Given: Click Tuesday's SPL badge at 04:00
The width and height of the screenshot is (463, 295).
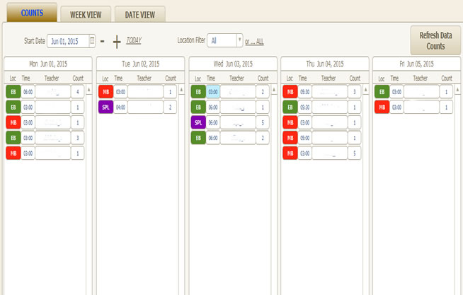Looking at the screenshot, I should [x=105, y=107].
